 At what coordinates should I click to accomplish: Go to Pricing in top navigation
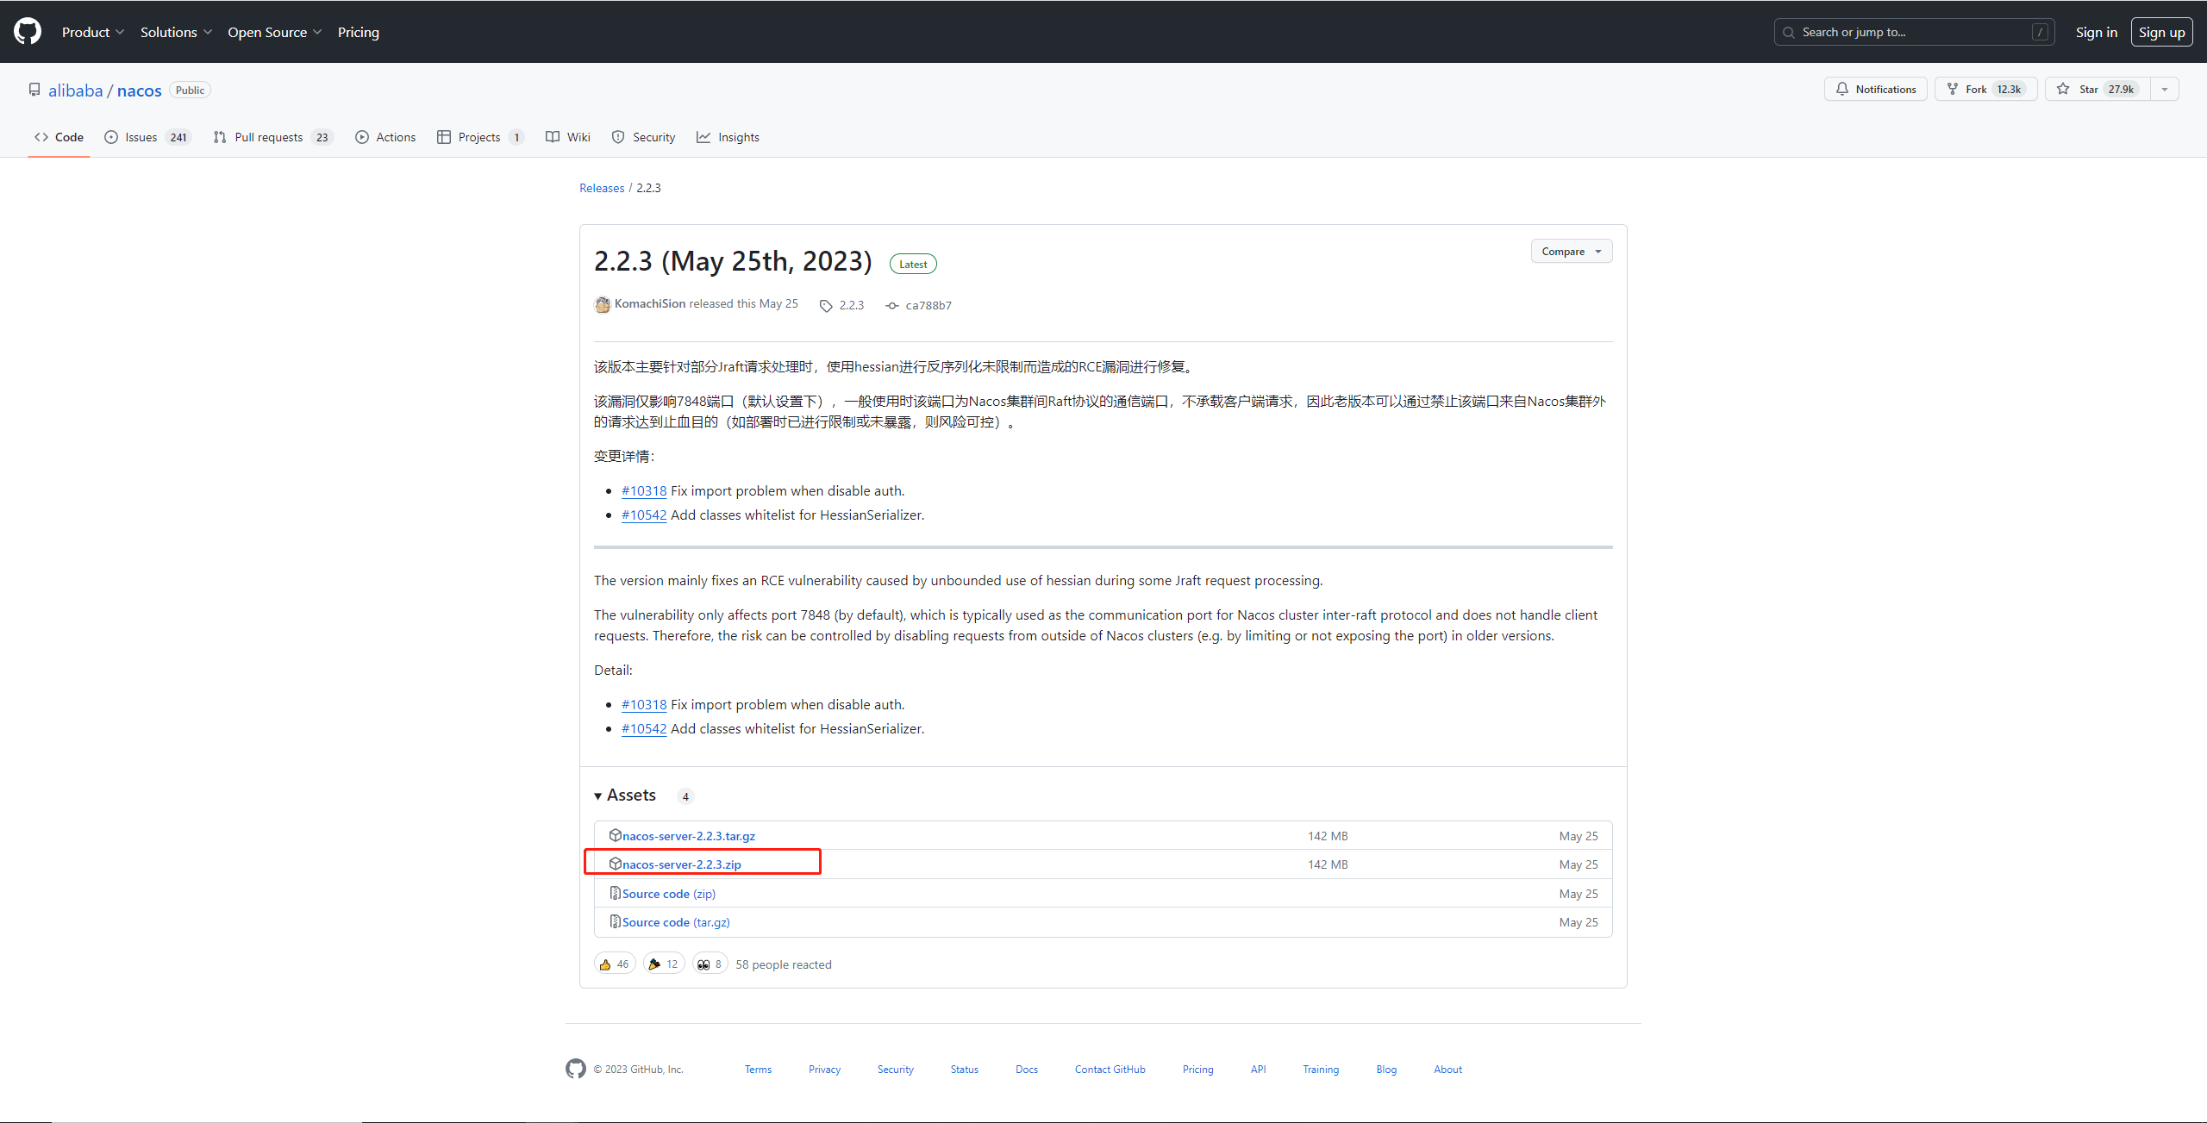pos(359,32)
